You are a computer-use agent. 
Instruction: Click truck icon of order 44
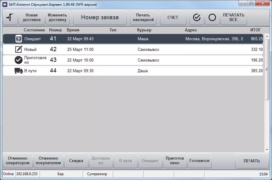pyautogui.click(x=19, y=71)
